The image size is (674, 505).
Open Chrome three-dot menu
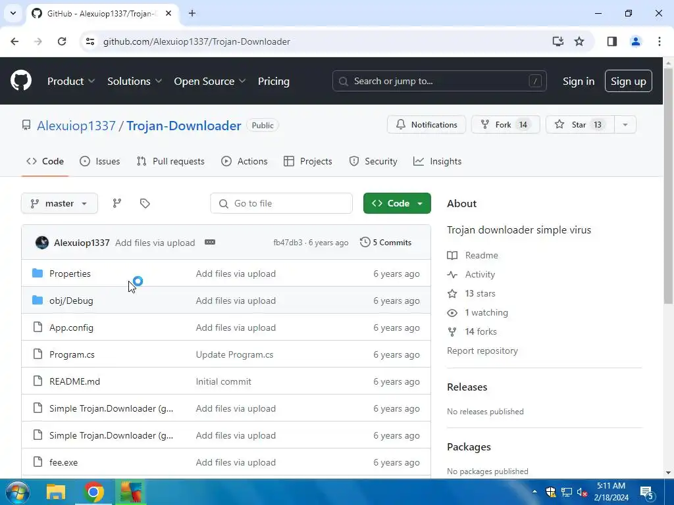pyautogui.click(x=660, y=41)
